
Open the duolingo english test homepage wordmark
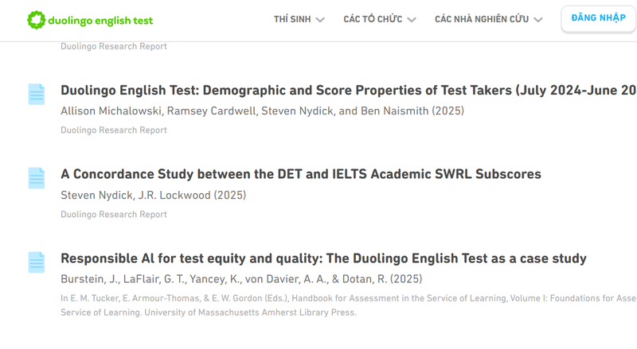(100, 21)
